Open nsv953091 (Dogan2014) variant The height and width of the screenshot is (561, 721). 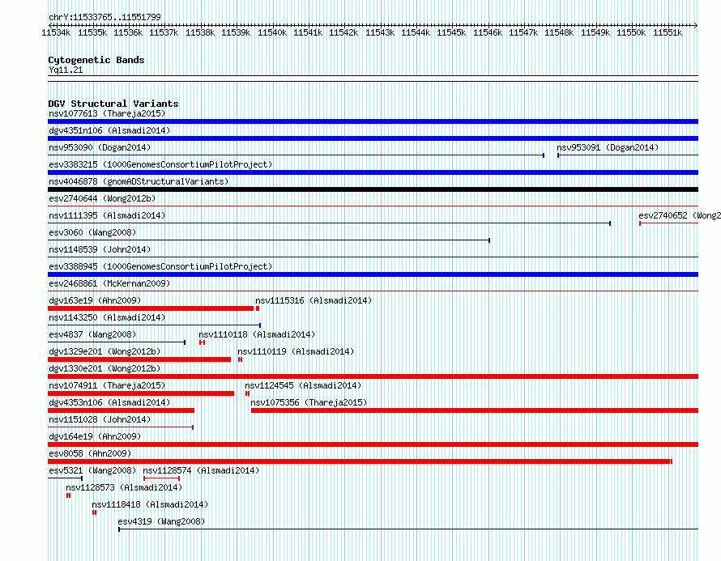pyautogui.click(x=608, y=147)
